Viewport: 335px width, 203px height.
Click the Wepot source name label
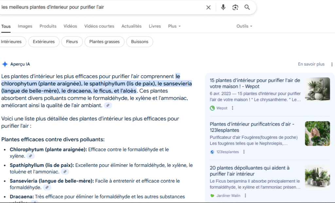pos(222,108)
